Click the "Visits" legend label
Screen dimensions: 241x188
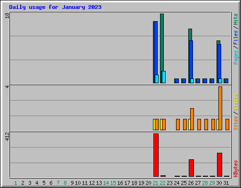coord(236,102)
